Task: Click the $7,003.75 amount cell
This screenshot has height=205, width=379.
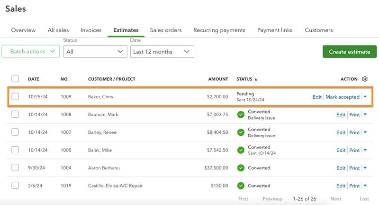Action: coord(217,114)
